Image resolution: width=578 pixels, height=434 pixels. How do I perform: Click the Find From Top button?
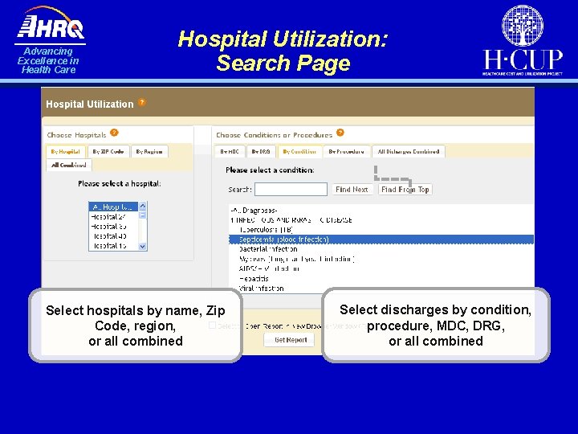[x=405, y=190]
